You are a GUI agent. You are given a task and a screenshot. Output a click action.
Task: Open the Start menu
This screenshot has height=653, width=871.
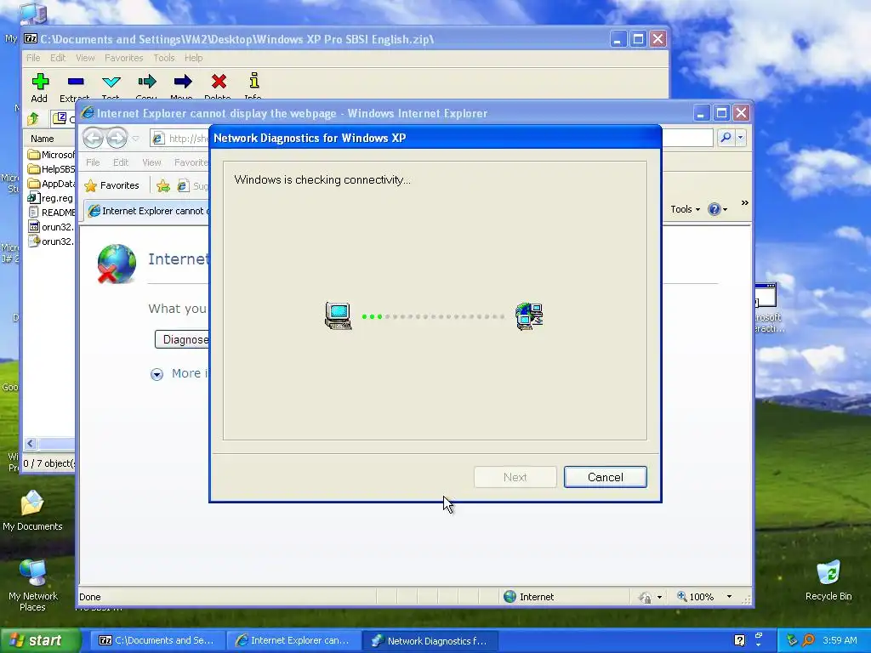click(40, 640)
